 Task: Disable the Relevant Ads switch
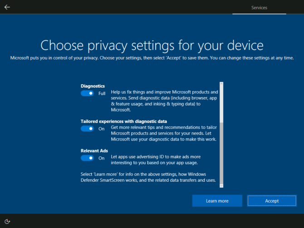[x=87, y=158]
